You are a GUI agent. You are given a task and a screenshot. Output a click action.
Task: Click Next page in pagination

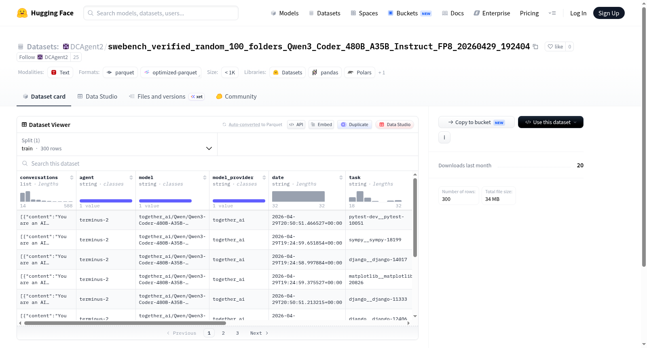pyautogui.click(x=259, y=333)
